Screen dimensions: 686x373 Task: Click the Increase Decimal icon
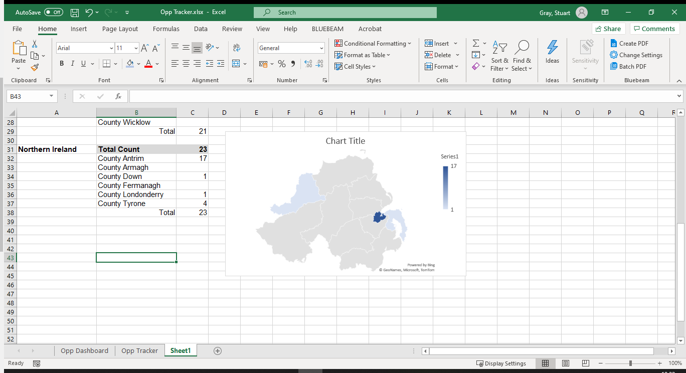coord(308,64)
